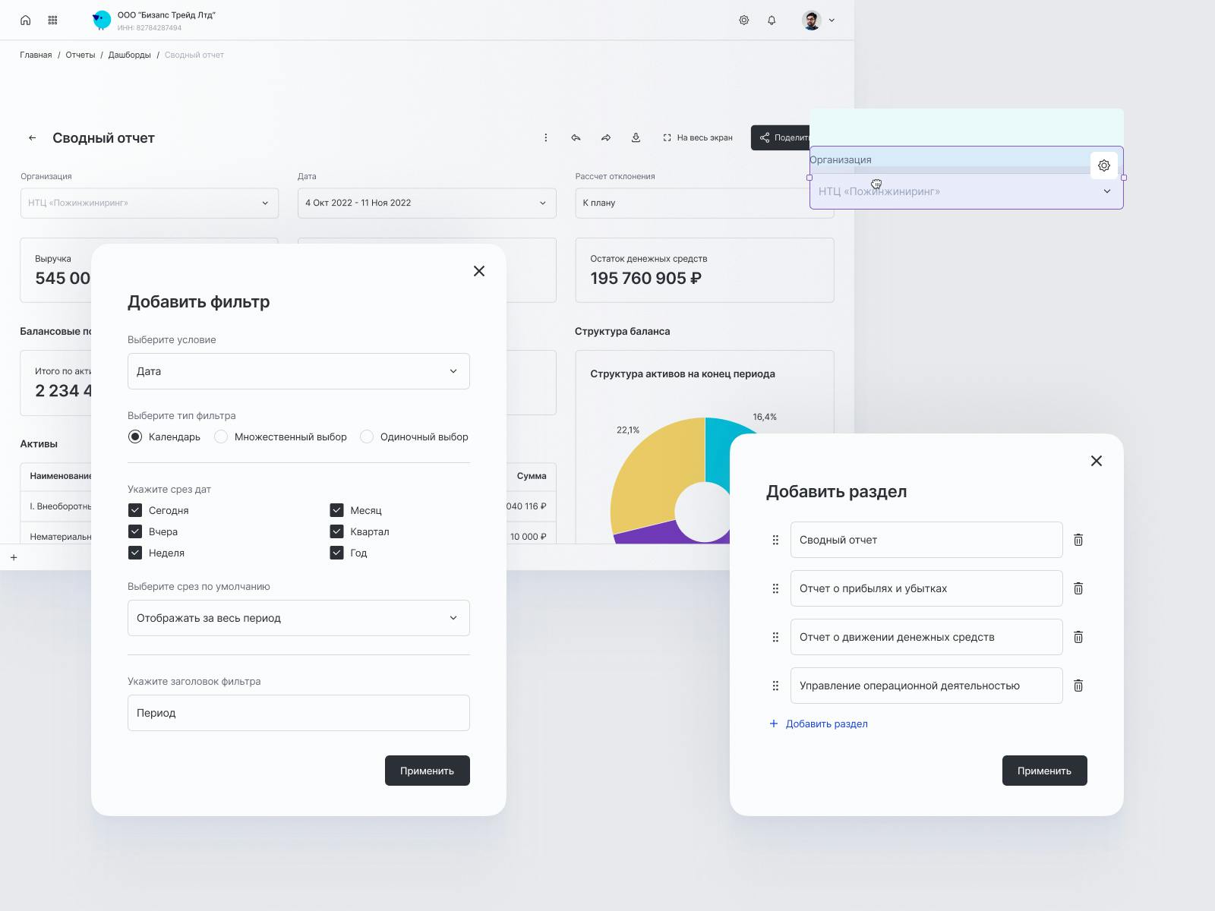
Task: Download the report
Action: (x=636, y=137)
